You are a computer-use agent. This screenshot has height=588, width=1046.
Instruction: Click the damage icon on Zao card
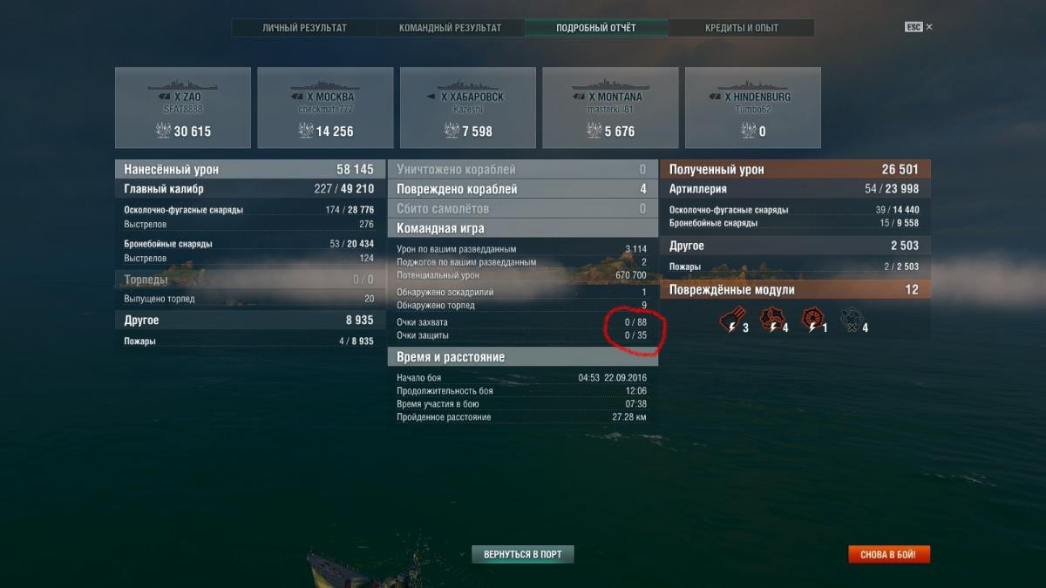[162, 131]
